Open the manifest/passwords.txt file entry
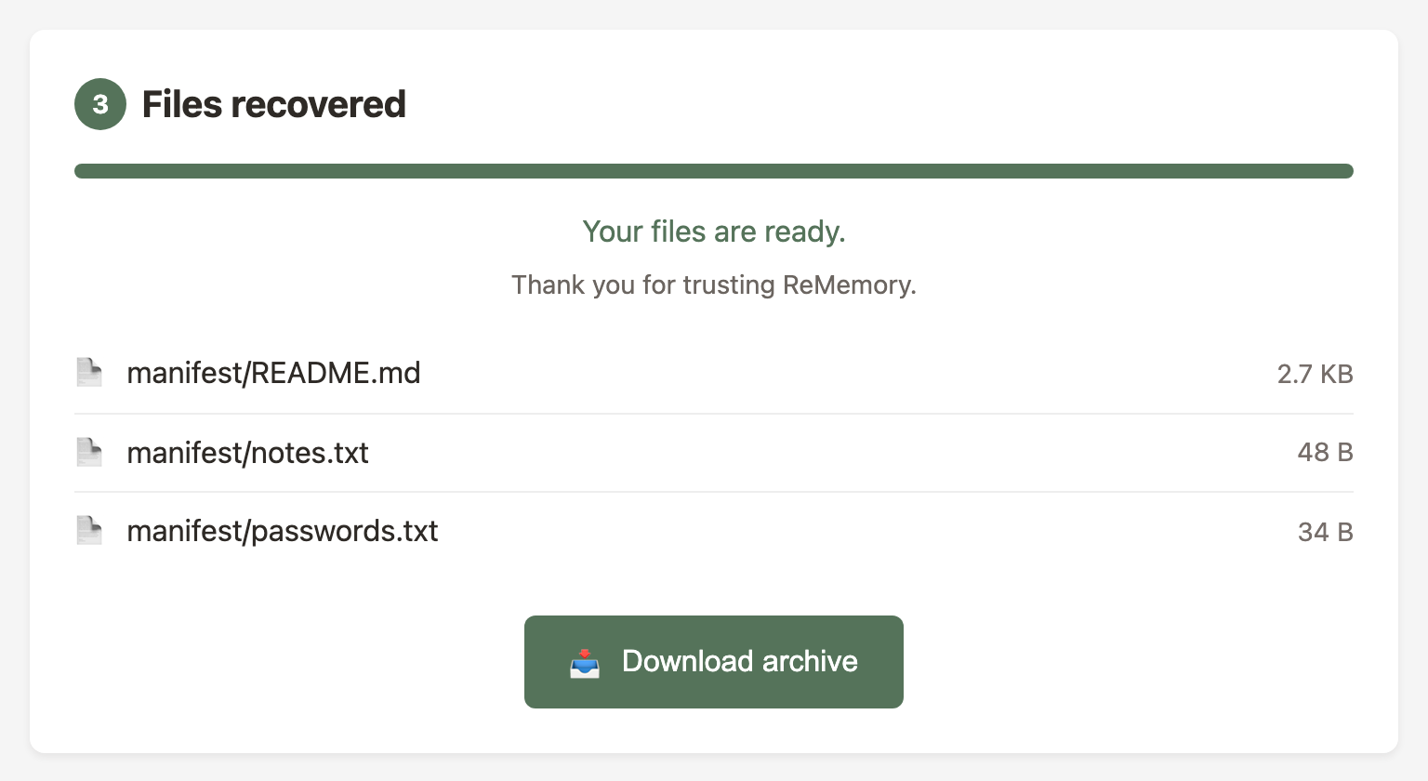This screenshot has height=781, width=1428. (x=283, y=530)
